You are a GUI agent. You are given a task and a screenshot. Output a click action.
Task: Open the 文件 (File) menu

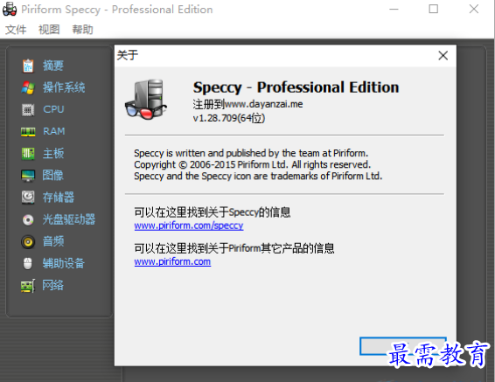16,30
